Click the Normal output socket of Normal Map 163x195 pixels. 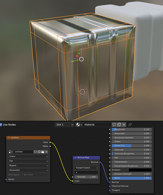click(100, 162)
